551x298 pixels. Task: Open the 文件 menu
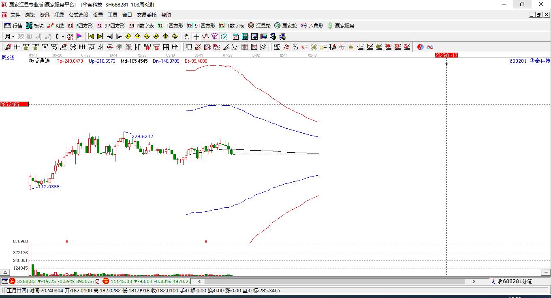pos(15,15)
